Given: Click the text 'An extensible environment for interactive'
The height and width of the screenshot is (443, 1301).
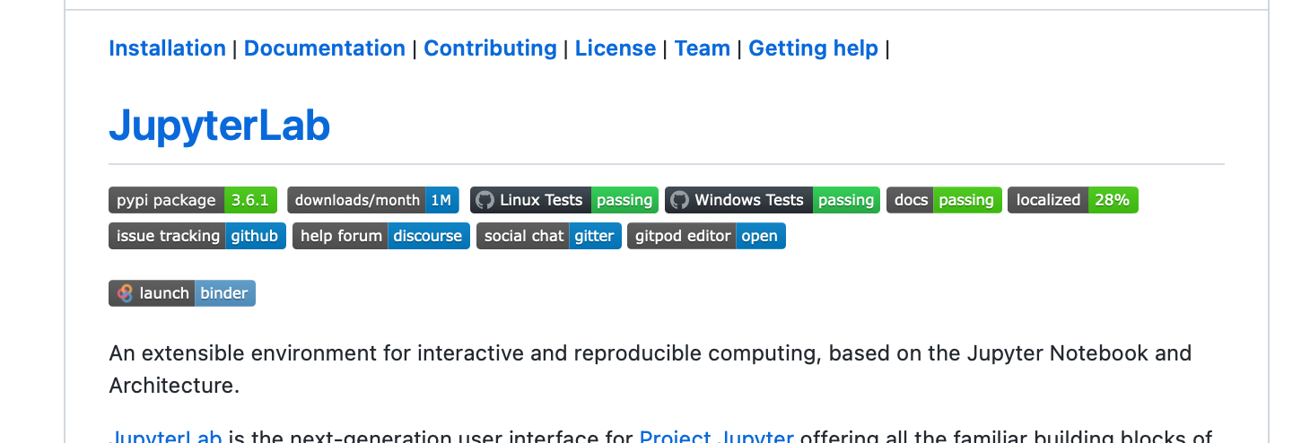Looking at the screenshot, I should pyautogui.click(x=317, y=353).
